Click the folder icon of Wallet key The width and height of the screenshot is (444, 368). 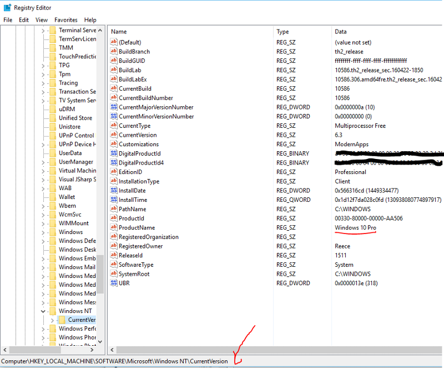[x=53, y=197]
